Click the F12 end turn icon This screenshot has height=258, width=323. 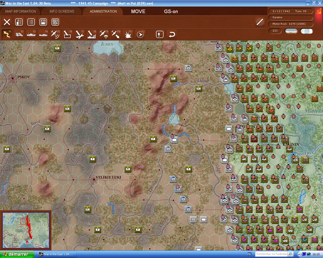tap(140, 34)
